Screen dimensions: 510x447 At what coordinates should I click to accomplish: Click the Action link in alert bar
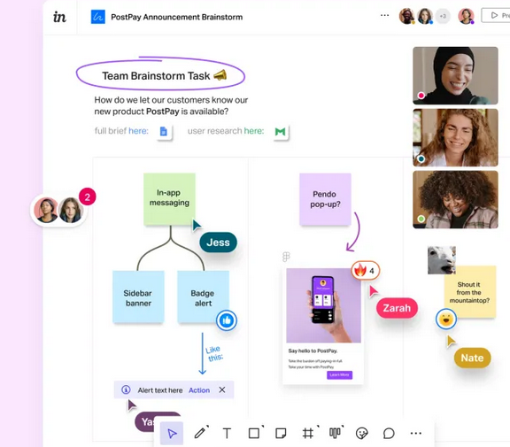pos(199,390)
